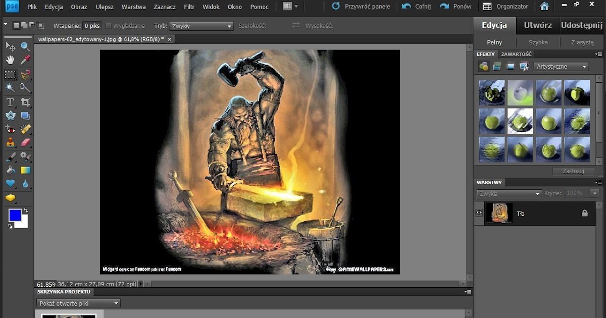Open the Filtr menu
The image size is (606, 318).
coord(189,7)
